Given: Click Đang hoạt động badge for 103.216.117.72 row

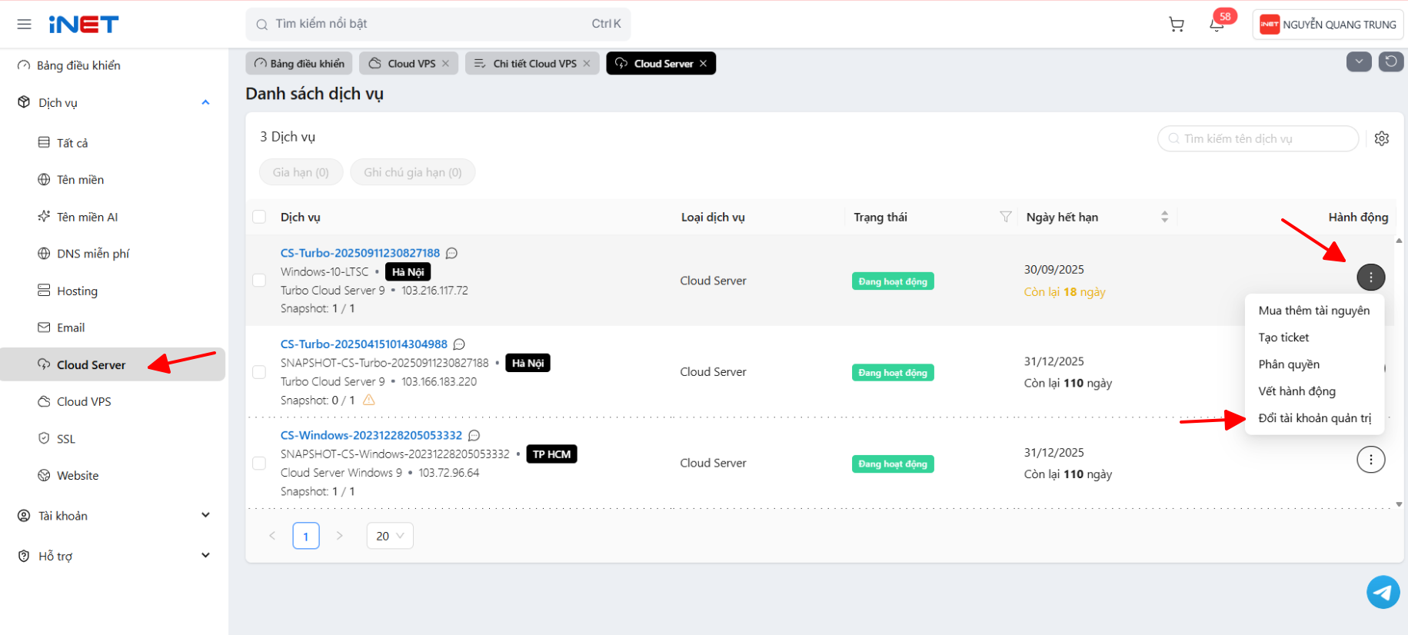Looking at the screenshot, I should 893,281.
